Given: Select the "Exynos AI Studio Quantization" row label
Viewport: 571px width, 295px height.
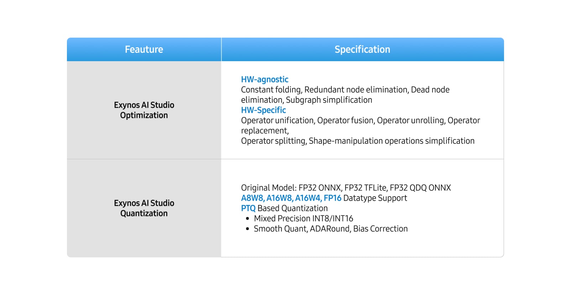Looking at the screenshot, I should [x=144, y=208].
